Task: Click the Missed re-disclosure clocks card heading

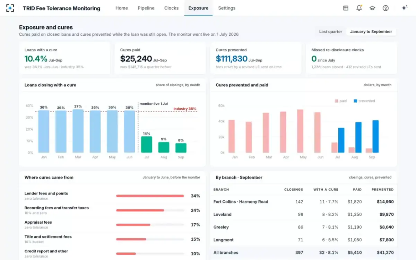Action: [x=338, y=50]
